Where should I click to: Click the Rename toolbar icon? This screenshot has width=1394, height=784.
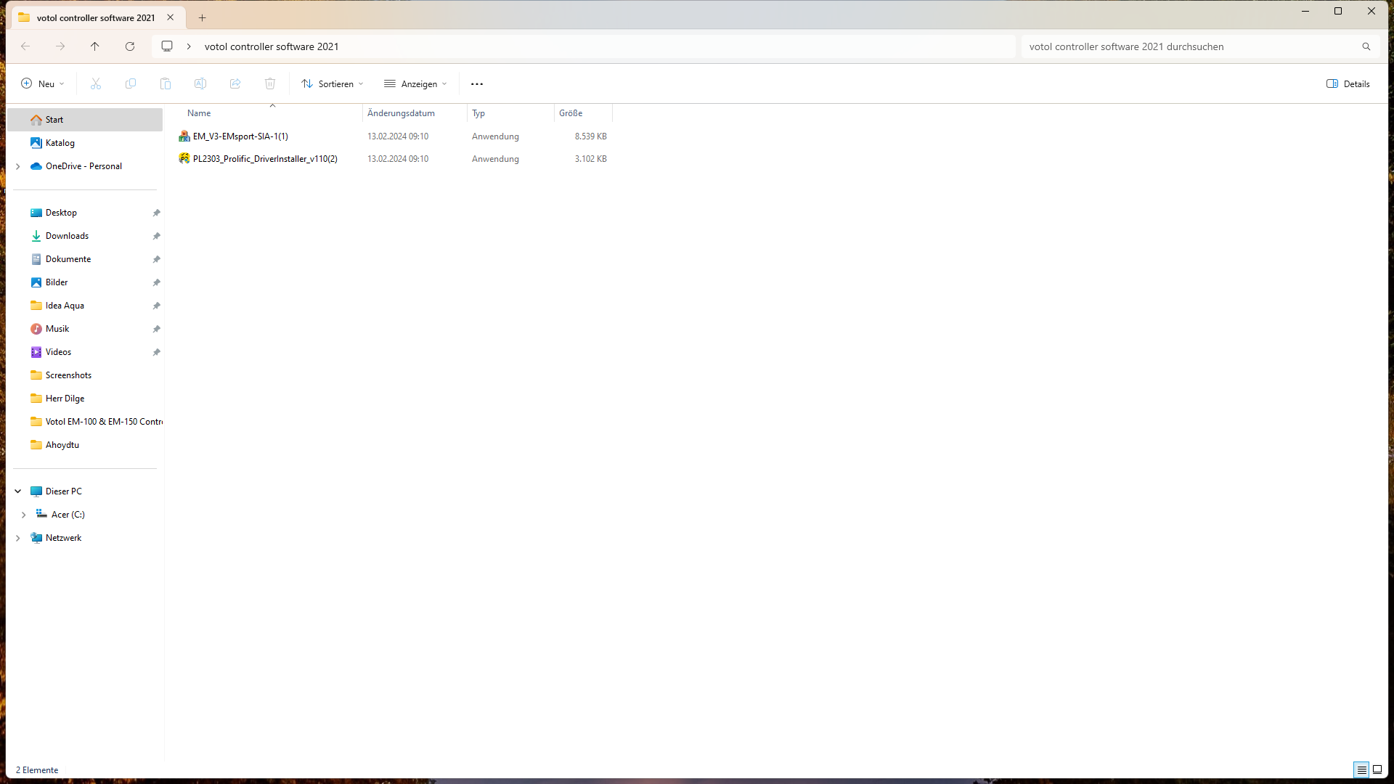tap(200, 83)
